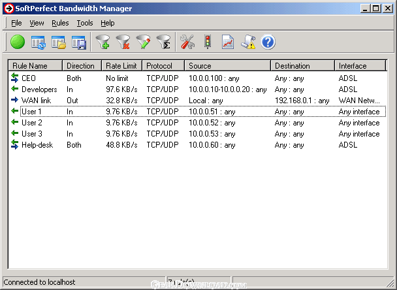Screen dimensions: 397x290
Task: Sort by Direction column header
Action: click(82, 65)
